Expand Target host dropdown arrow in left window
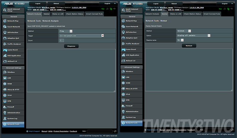 pos(103,36)
